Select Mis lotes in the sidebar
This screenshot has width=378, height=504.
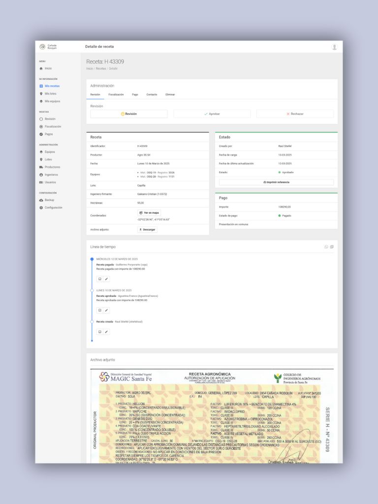point(50,94)
